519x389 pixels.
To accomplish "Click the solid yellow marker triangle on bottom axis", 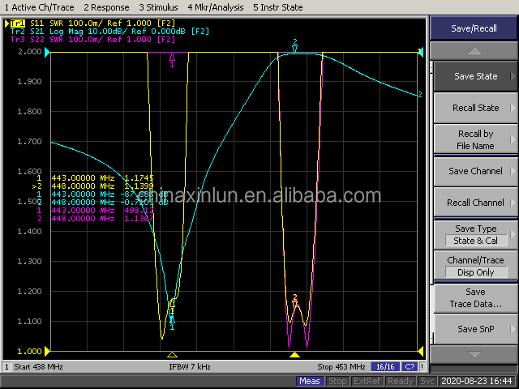I will (294, 355).
